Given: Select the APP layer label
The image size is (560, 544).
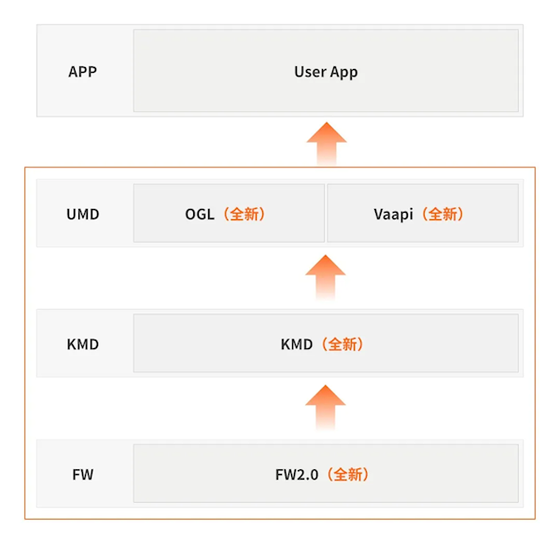Looking at the screenshot, I should click(x=83, y=72).
